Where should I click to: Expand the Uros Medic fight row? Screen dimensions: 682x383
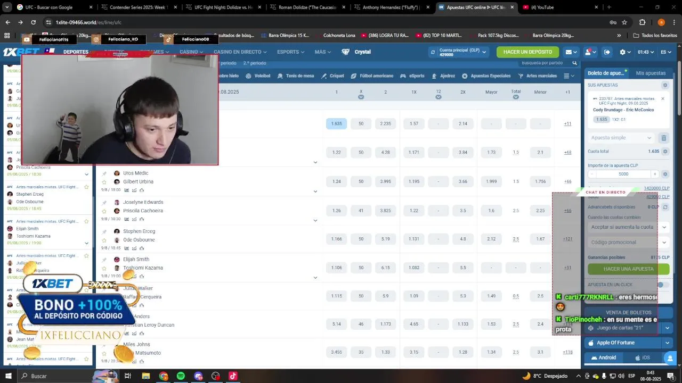coord(315,191)
